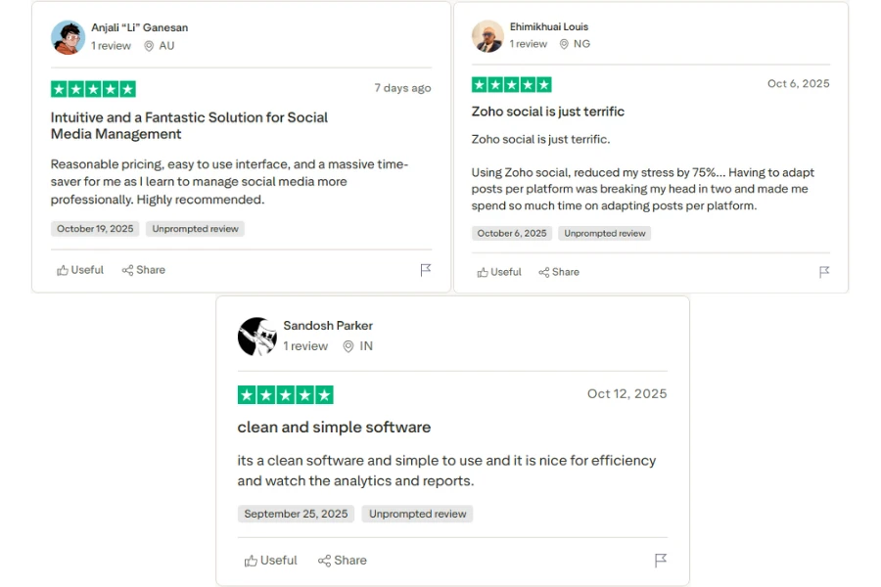Flag Ehimikhuai Louis's review for reporting
The image size is (881, 587).
point(824,272)
